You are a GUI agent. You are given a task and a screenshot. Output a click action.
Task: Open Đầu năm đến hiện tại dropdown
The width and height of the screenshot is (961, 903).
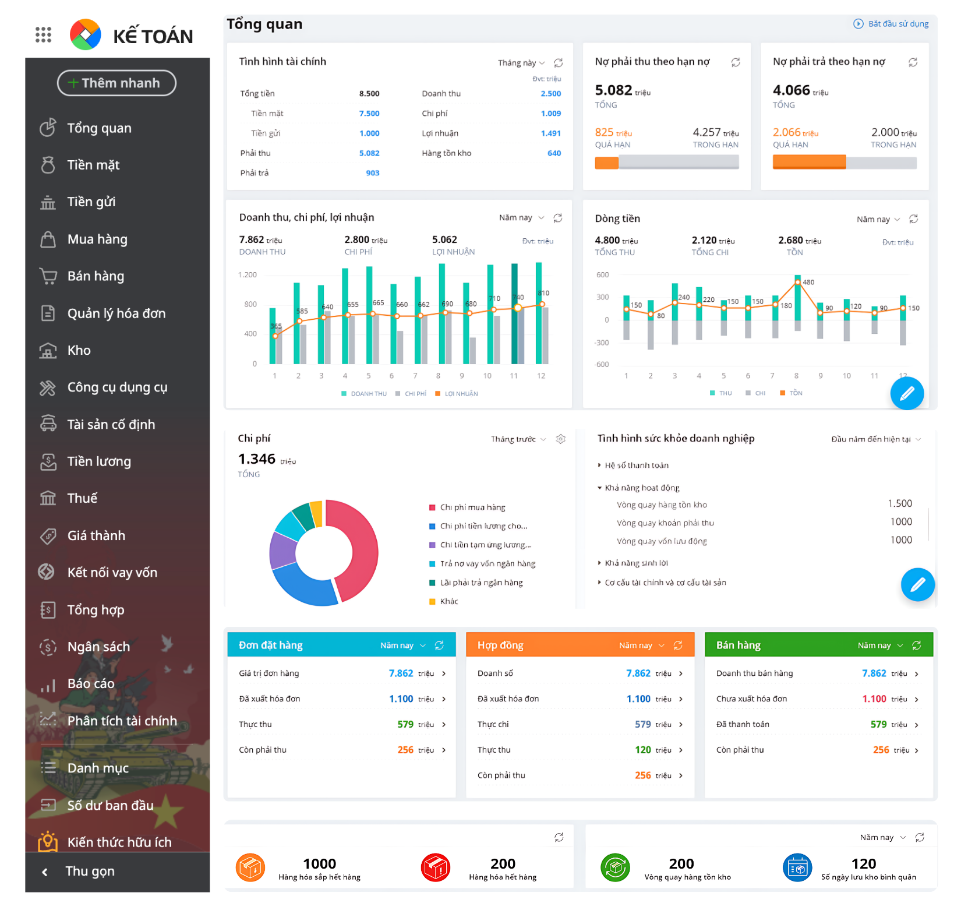tap(875, 439)
